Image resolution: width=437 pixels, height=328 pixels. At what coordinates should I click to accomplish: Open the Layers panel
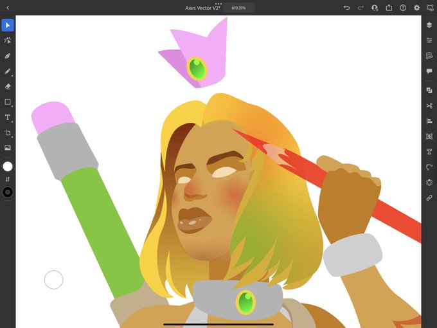click(429, 25)
